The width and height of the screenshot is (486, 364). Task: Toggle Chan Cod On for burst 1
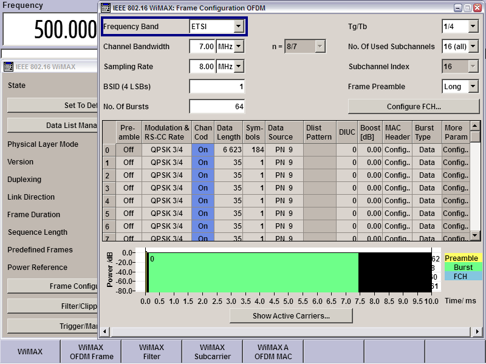click(x=203, y=163)
